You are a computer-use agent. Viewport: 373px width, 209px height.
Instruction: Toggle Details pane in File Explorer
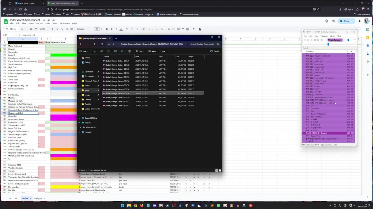(x=215, y=51)
